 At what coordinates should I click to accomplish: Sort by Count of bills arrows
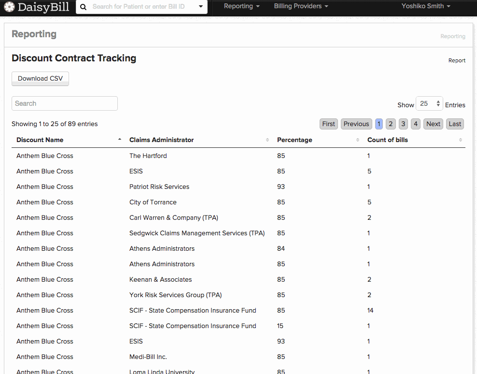pyautogui.click(x=460, y=140)
